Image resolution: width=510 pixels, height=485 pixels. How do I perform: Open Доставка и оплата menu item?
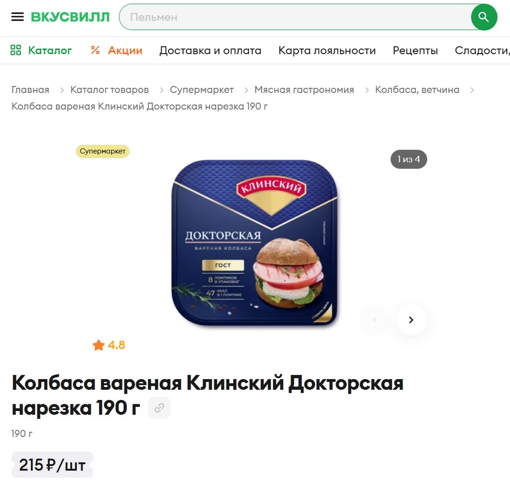point(210,50)
